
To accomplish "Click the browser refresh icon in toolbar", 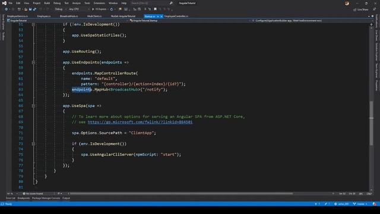I will pyautogui.click(x=112, y=10).
